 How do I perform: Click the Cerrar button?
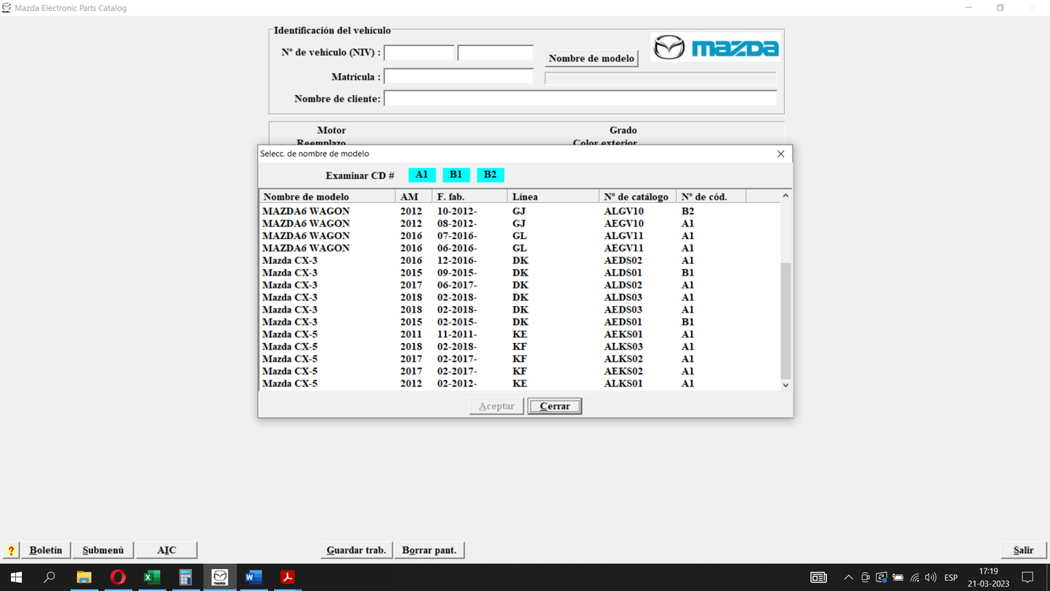click(x=554, y=406)
